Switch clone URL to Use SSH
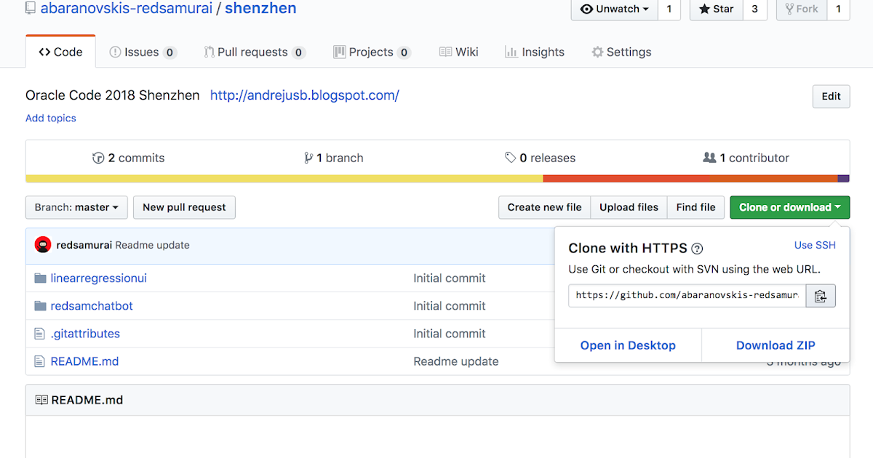This screenshot has width=873, height=458. pyautogui.click(x=815, y=245)
